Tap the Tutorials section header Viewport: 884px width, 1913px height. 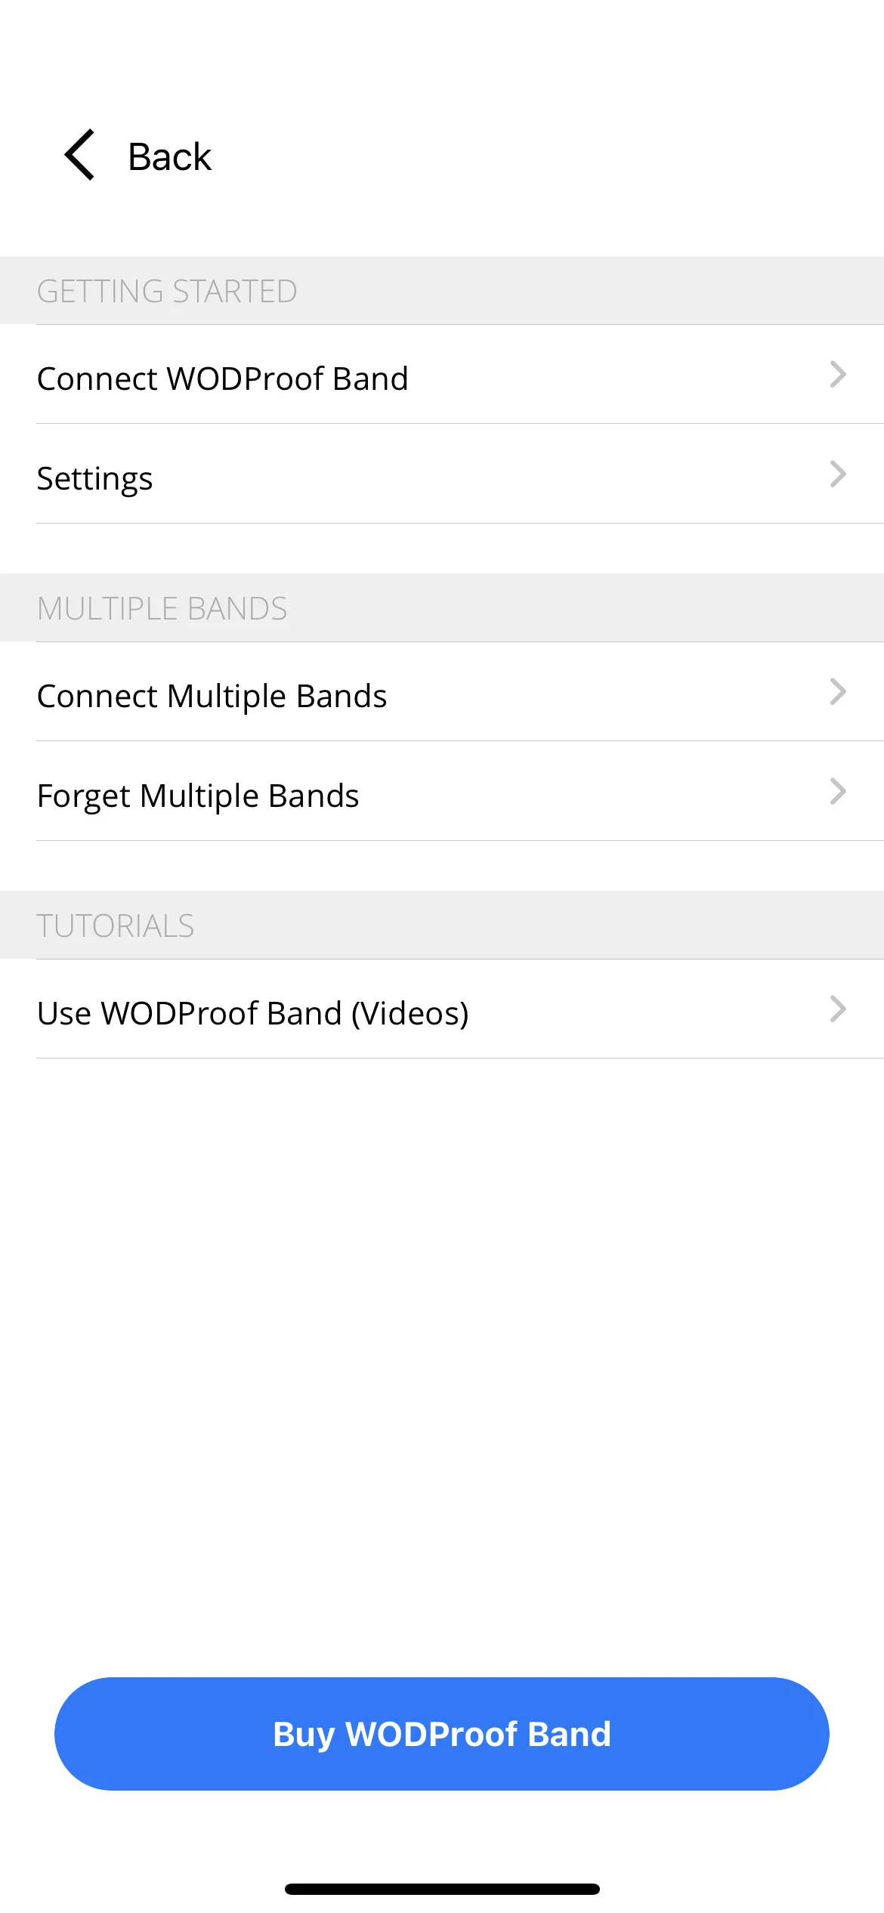(x=442, y=926)
